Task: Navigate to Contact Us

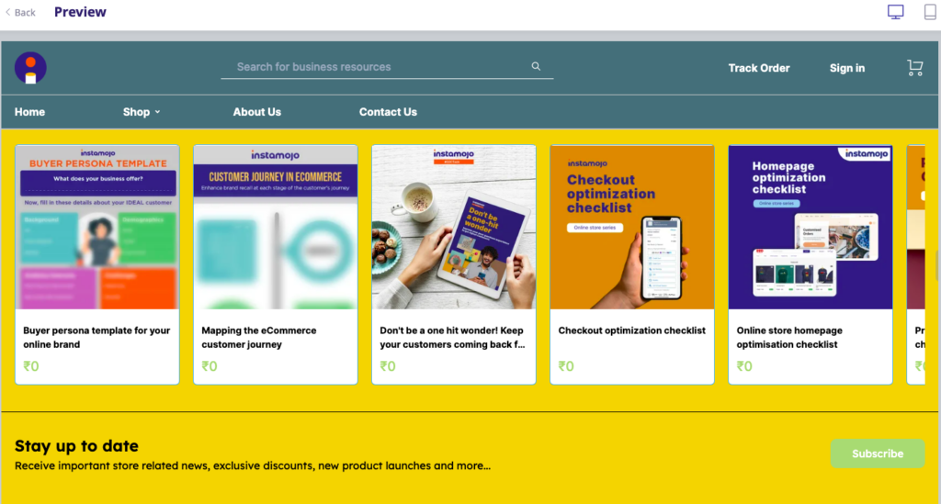Action: click(x=388, y=112)
